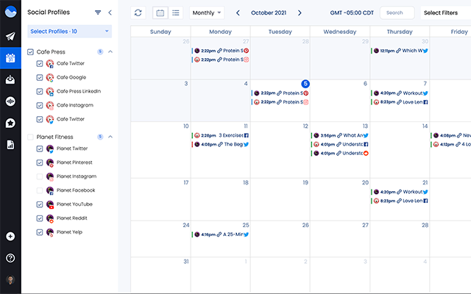Open the 4:20pm Workout post on 21st

coord(400,192)
